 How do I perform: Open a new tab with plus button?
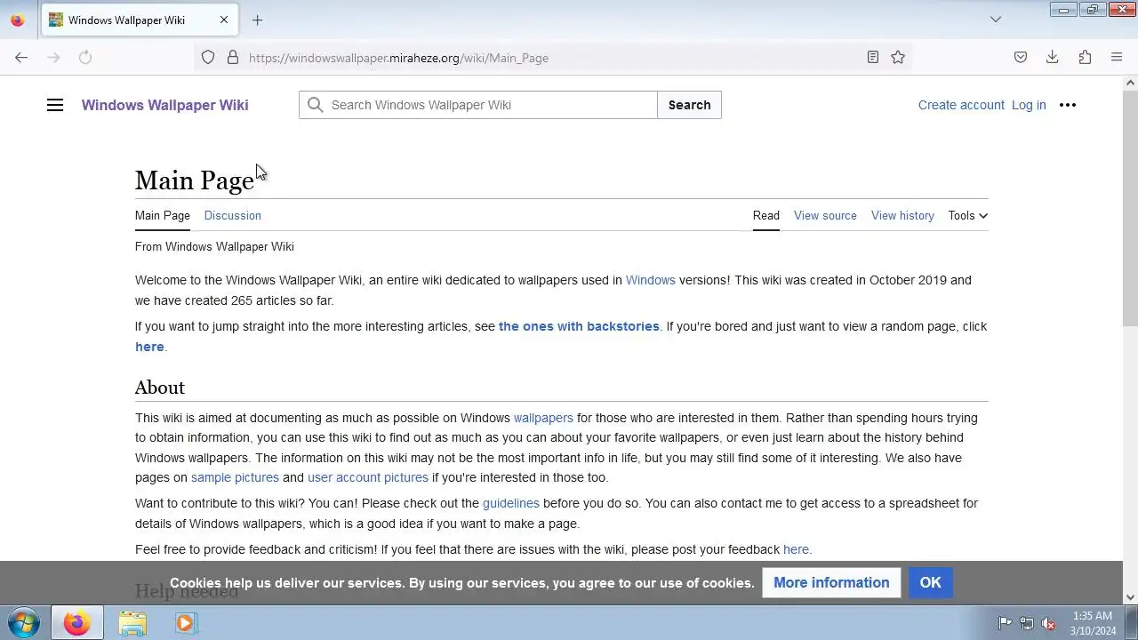258,20
